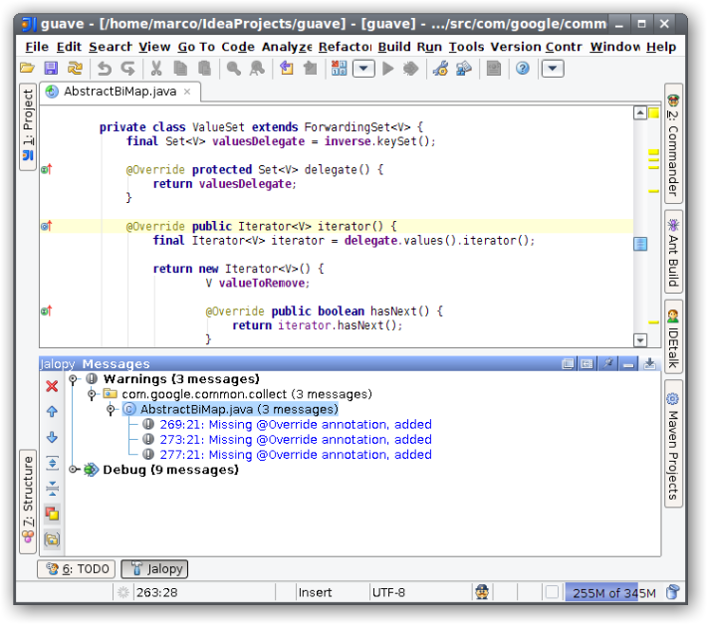
Task: Toggle the pin icon in Messages header
Action: (x=607, y=363)
